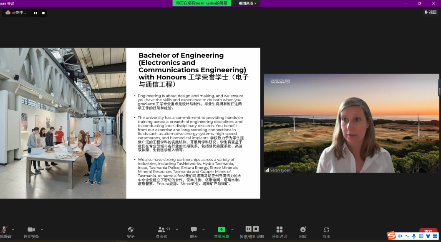Screen dimensions: 441x242
Task: Click the Pause/Stop Recording (暂停/停止录制) button
Action: tap(252, 229)
